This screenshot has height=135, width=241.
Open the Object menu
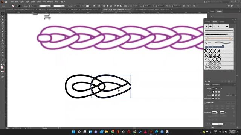[22, 2]
